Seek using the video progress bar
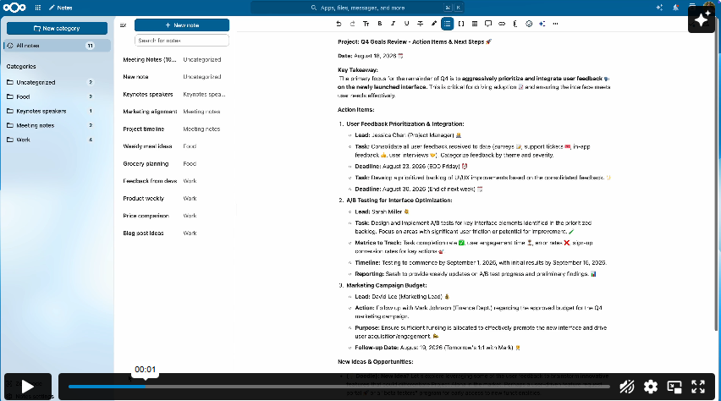This screenshot has height=401, width=721. click(338, 387)
